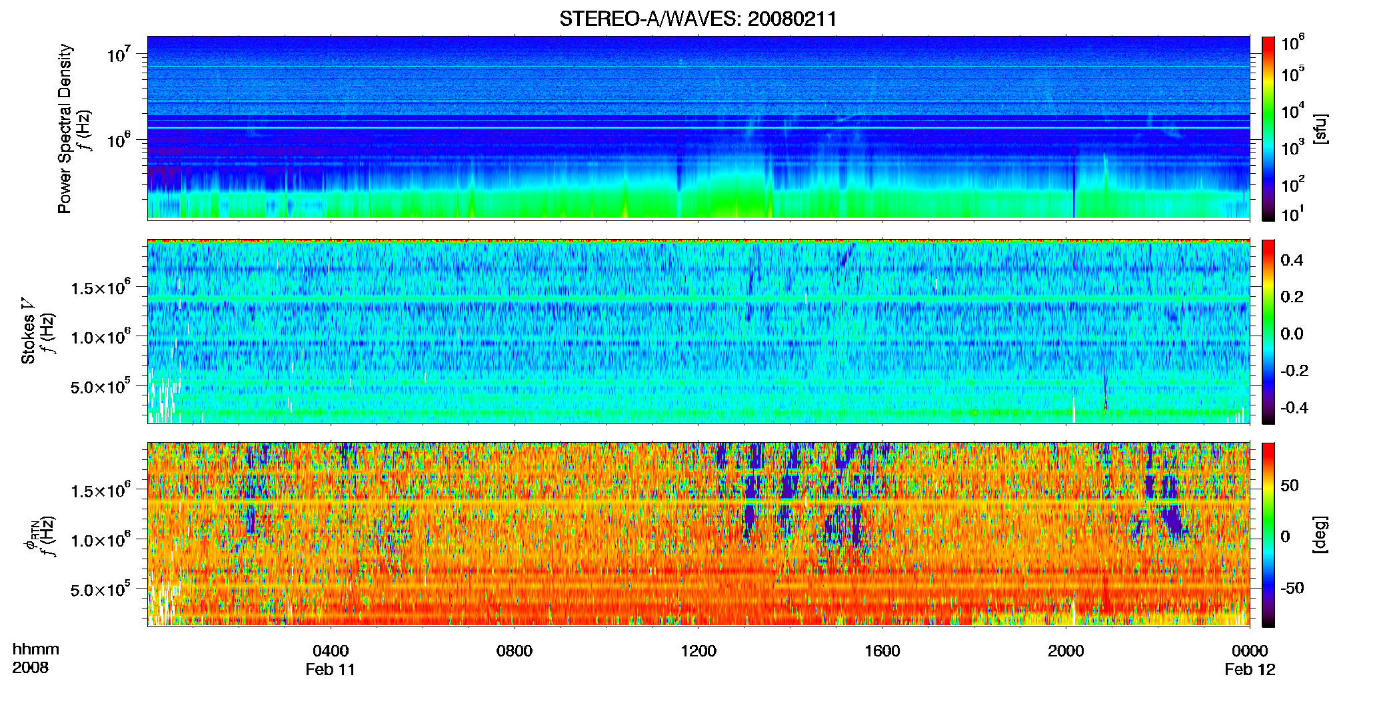Select 10^1 on the sfu color scale
The width and height of the screenshot is (1397, 719).
1293,214
